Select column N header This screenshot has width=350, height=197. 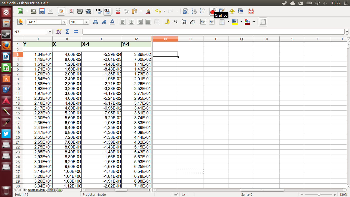tap(165, 39)
